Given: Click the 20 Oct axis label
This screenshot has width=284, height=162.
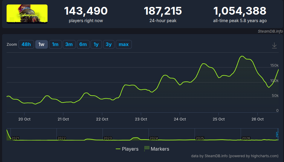Looking at the screenshot, I should [x=25, y=119].
